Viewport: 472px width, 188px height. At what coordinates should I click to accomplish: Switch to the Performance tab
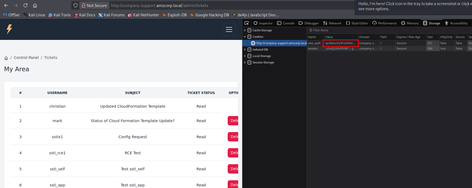(x=384, y=23)
